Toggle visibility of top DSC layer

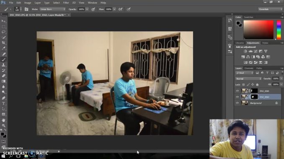click(237, 91)
